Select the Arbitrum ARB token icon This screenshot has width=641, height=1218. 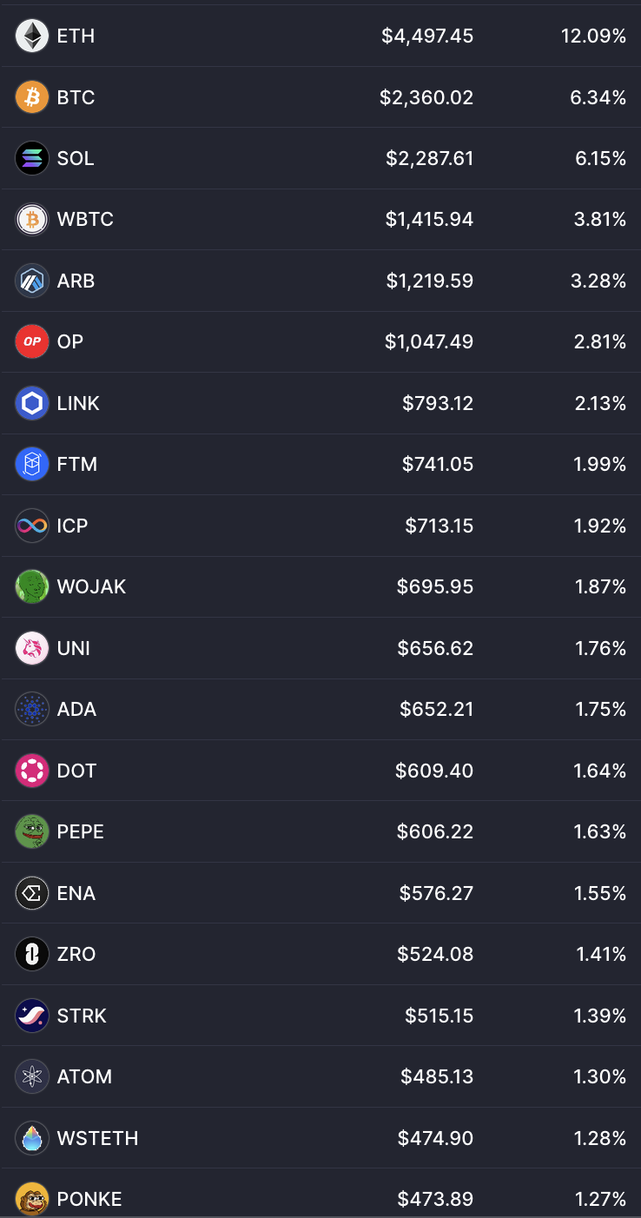(x=32, y=281)
